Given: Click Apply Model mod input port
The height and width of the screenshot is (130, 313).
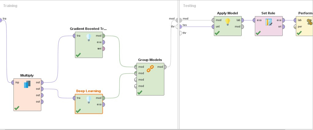Looking at the screenshot, I should tap(213, 20).
